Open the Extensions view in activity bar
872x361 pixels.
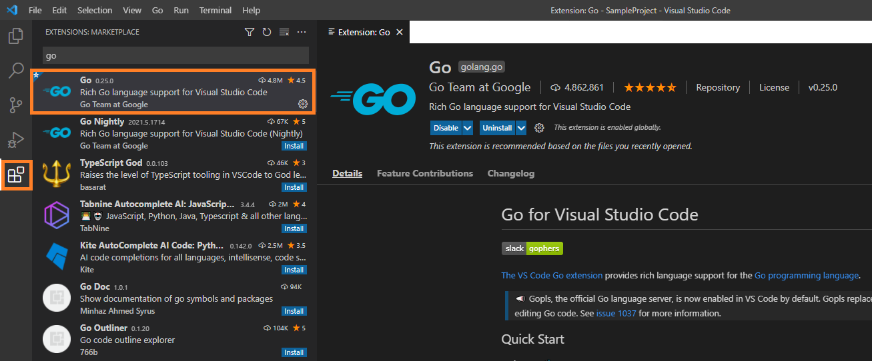click(x=16, y=175)
